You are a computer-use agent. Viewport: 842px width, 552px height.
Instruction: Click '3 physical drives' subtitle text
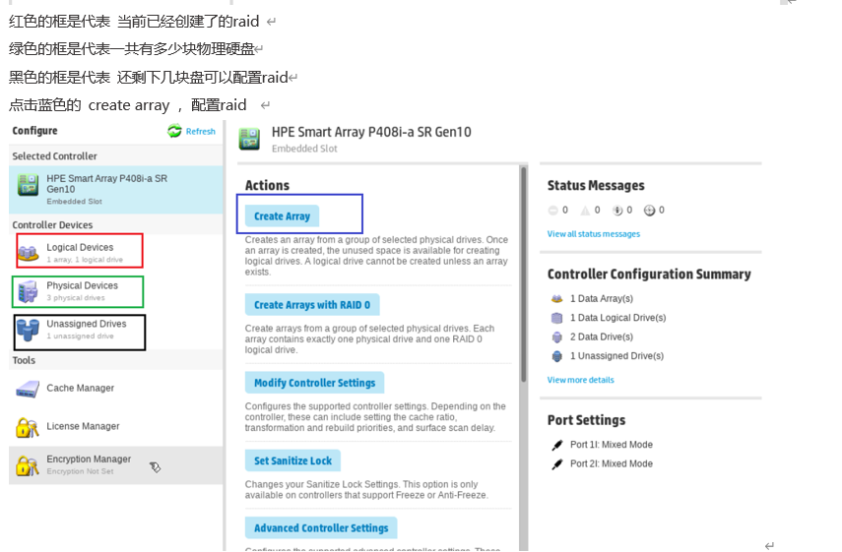(x=76, y=298)
